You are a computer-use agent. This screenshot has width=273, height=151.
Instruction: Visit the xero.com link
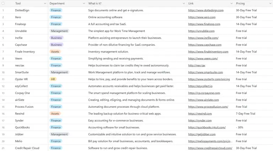202,17
